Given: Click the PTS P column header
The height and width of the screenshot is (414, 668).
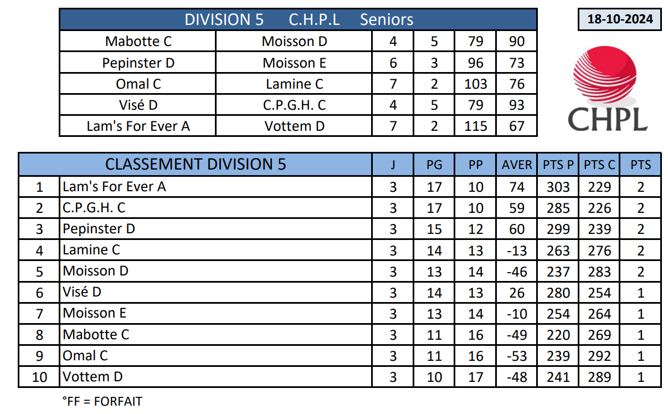Looking at the screenshot, I should (x=558, y=165).
